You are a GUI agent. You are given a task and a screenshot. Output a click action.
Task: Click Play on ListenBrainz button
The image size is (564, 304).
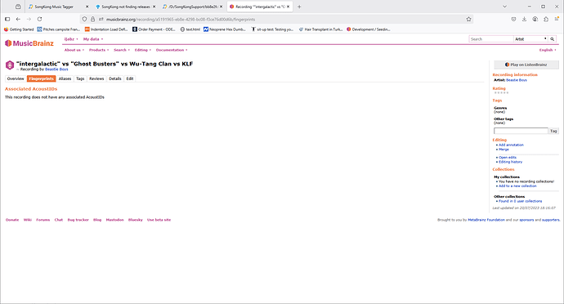coord(526,65)
